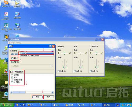Adjust the 线路输入 balance slider
This screenshot has width=132, height=107.
pyautogui.click(x=64, y=53)
